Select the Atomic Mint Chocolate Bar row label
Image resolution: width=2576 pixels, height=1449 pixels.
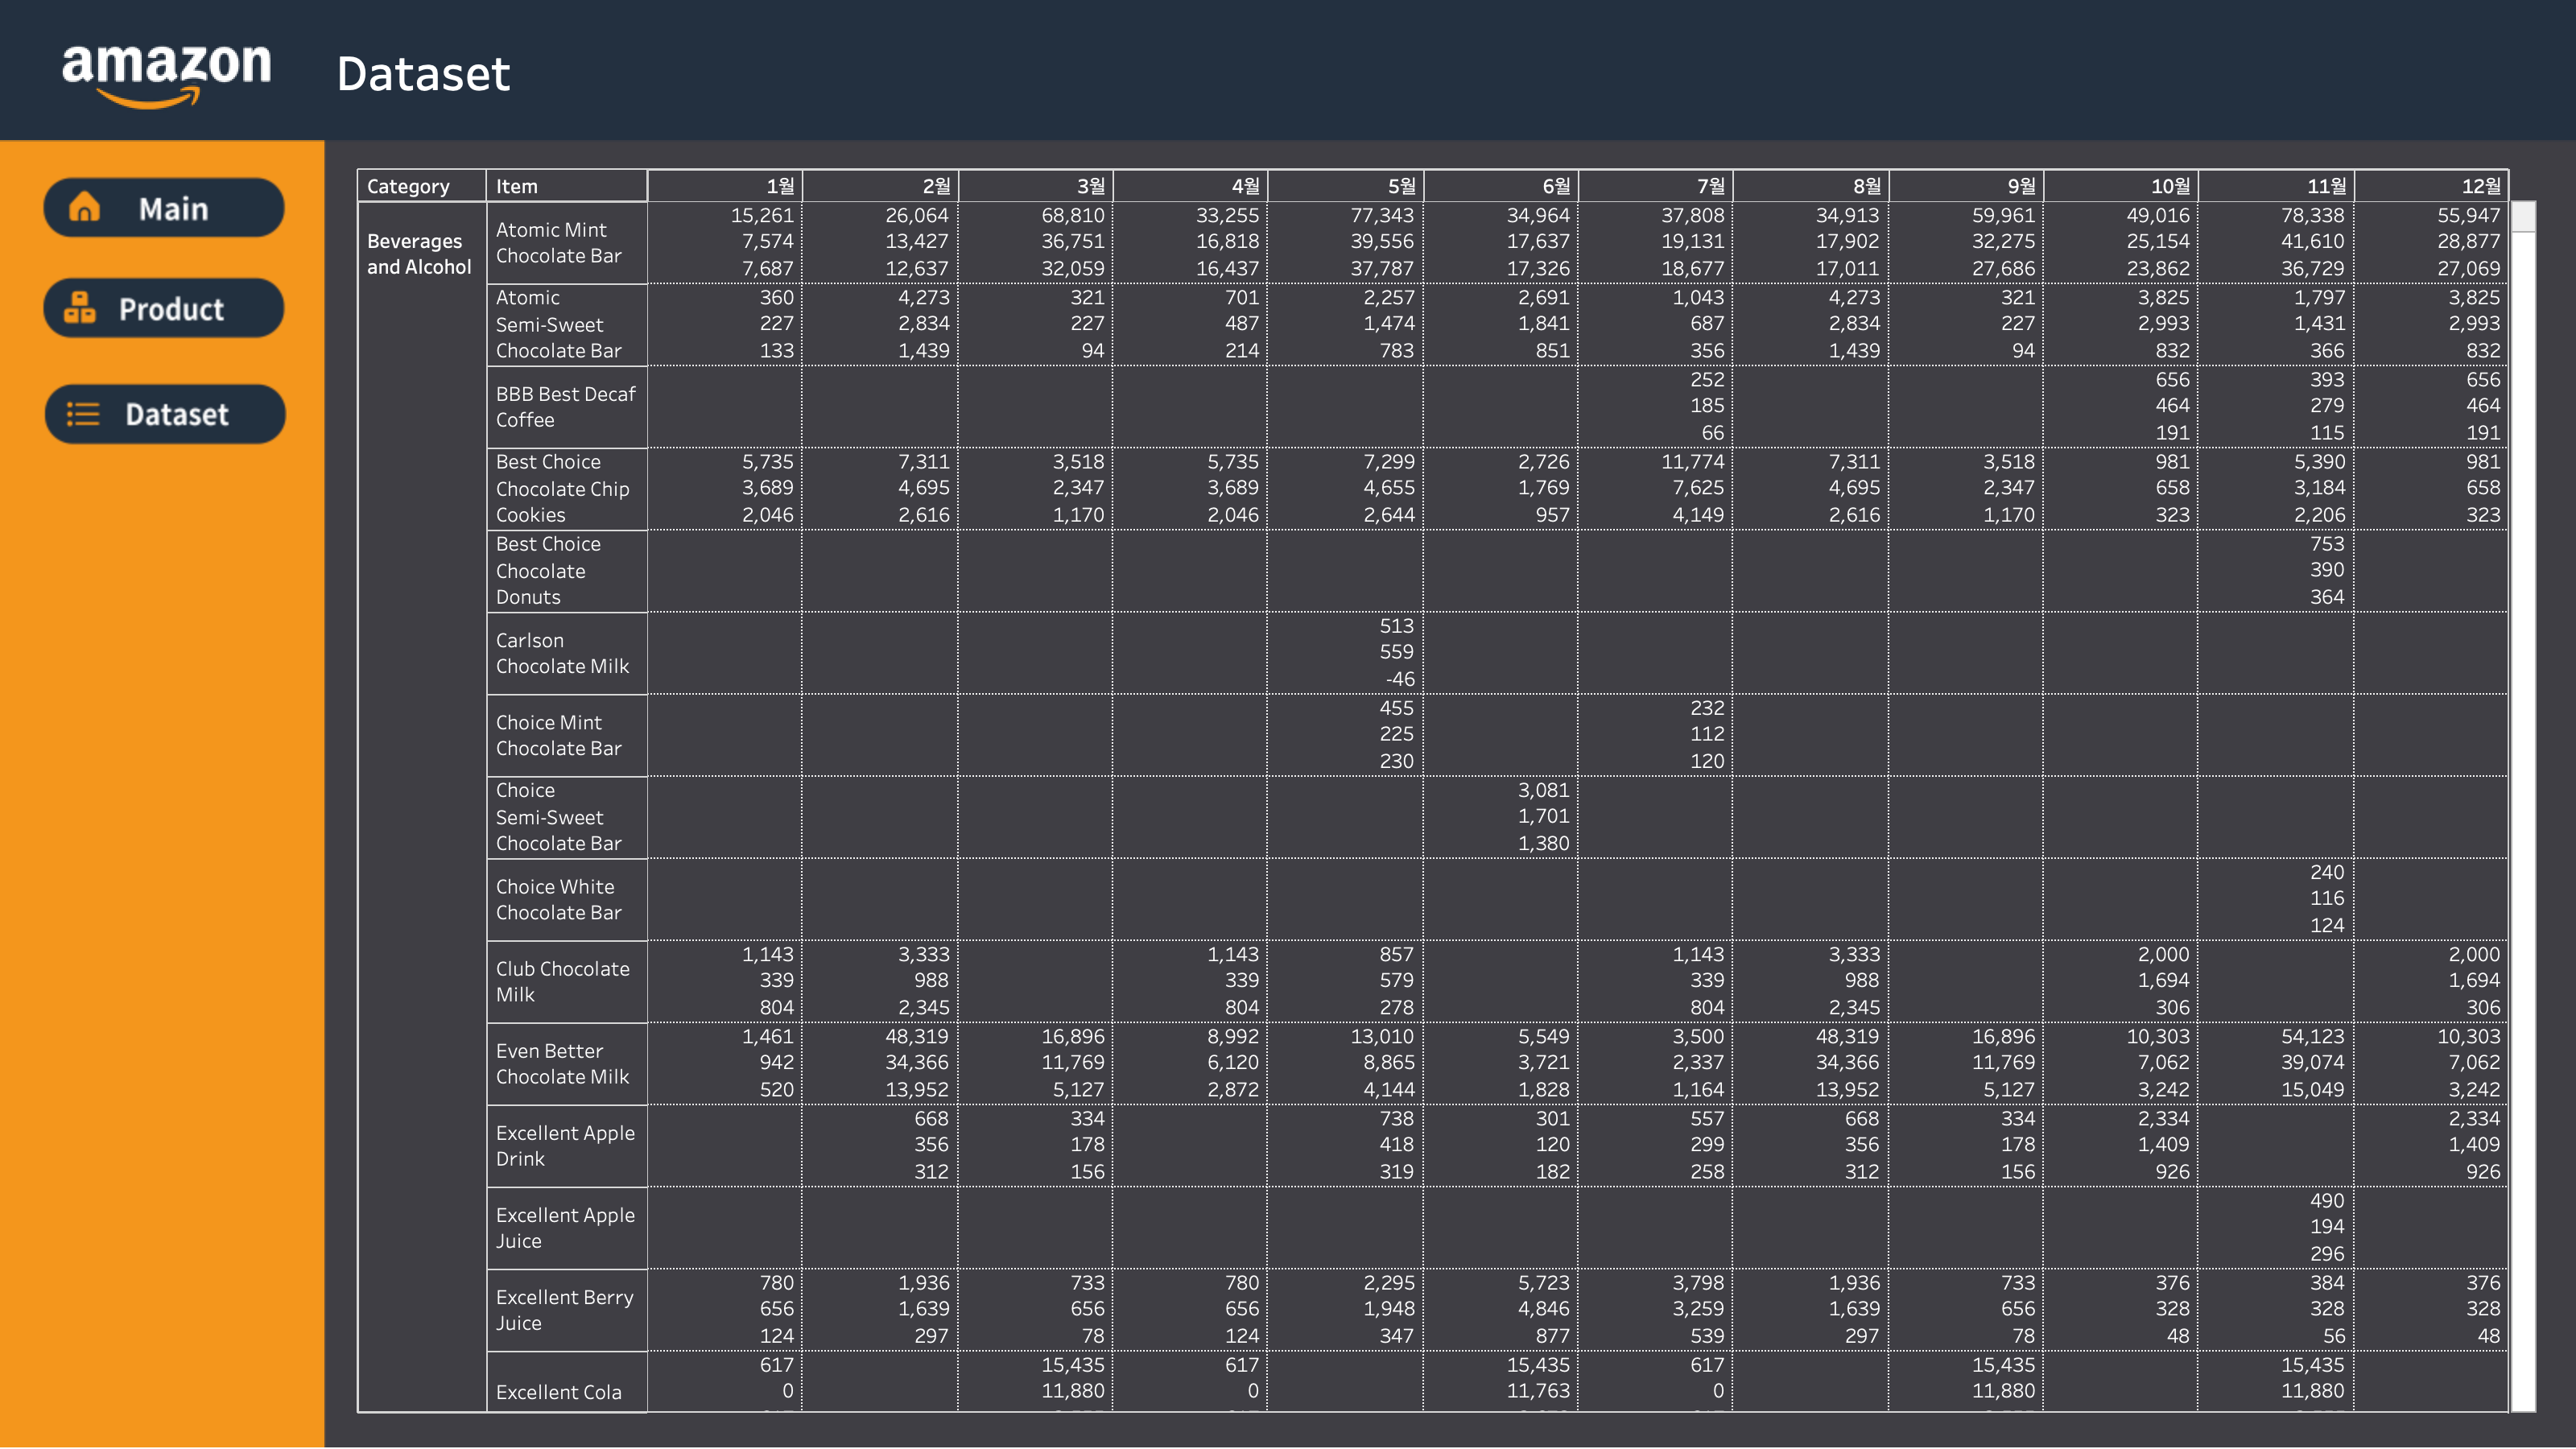pos(558,243)
